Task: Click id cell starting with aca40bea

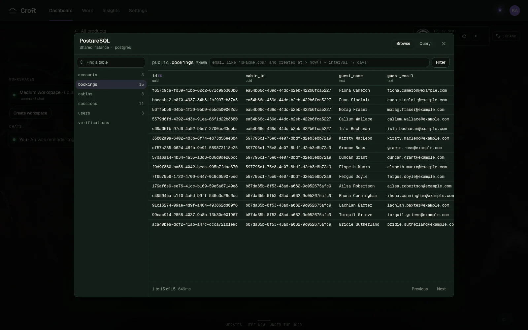Action: (195, 224)
